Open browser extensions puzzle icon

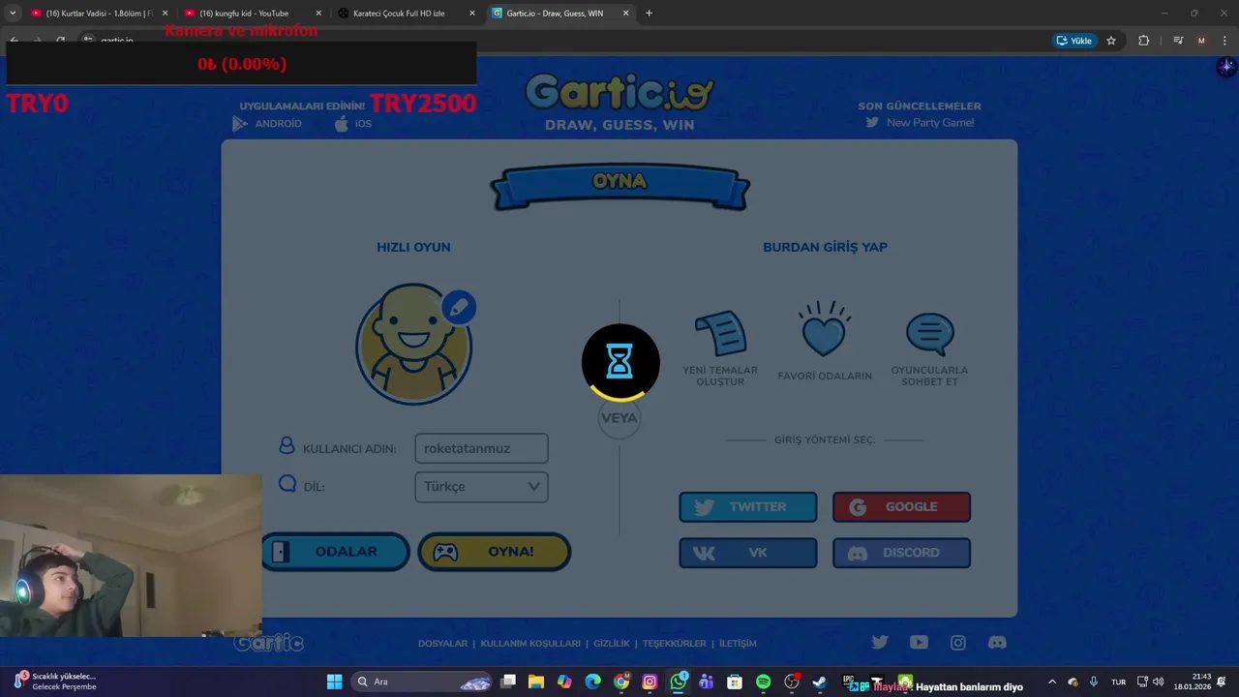click(1143, 41)
